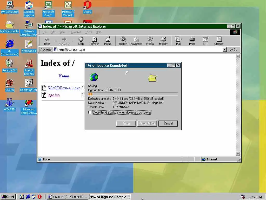Click the WinCDEmu-4.1.exe link
The image size is (266, 200).
[64, 88]
